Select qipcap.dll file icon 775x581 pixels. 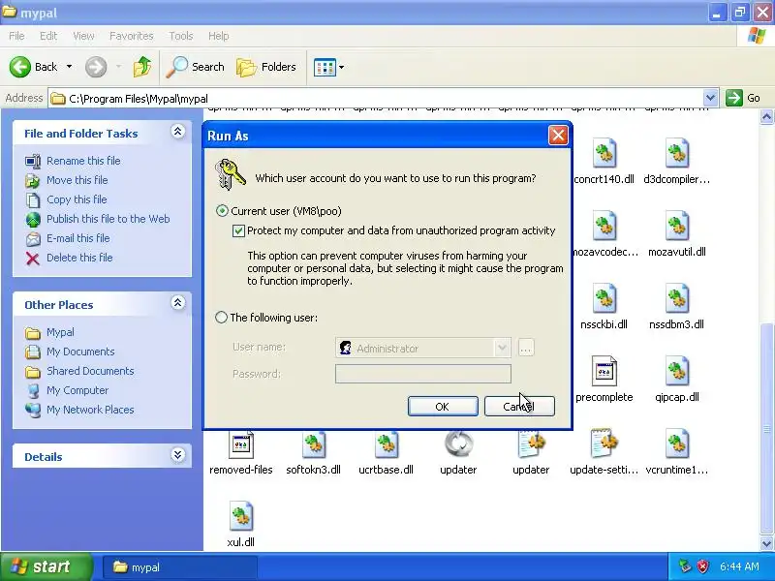point(676,371)
